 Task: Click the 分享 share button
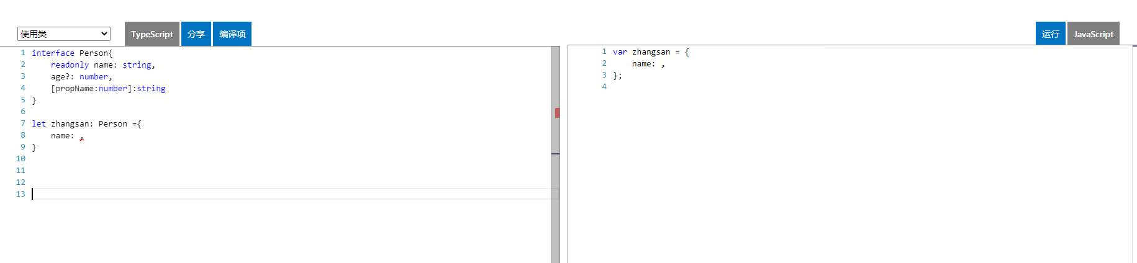196,34
